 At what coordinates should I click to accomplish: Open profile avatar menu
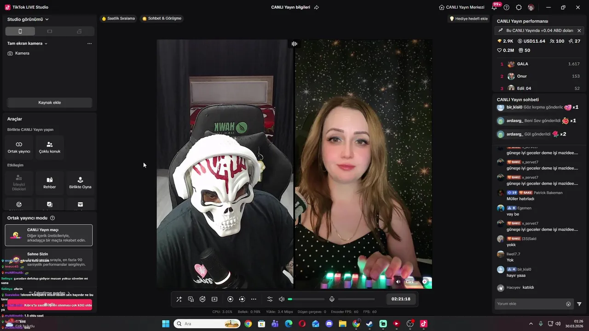(531, 7)
